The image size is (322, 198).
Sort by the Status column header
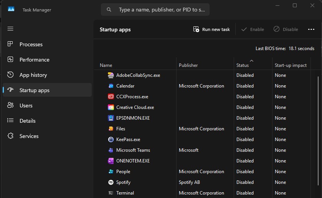click(x=242, y=65)
